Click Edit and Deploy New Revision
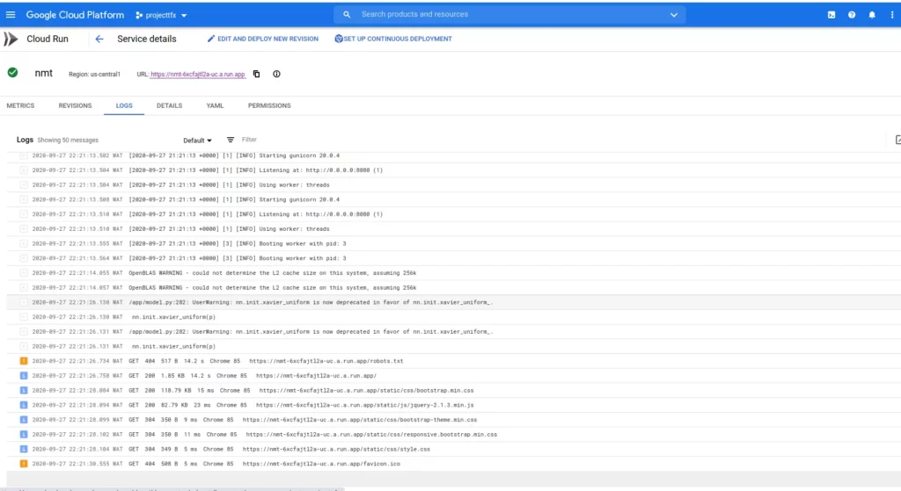The height and width of the screenshot is (491, 901). tap(262, 39)
